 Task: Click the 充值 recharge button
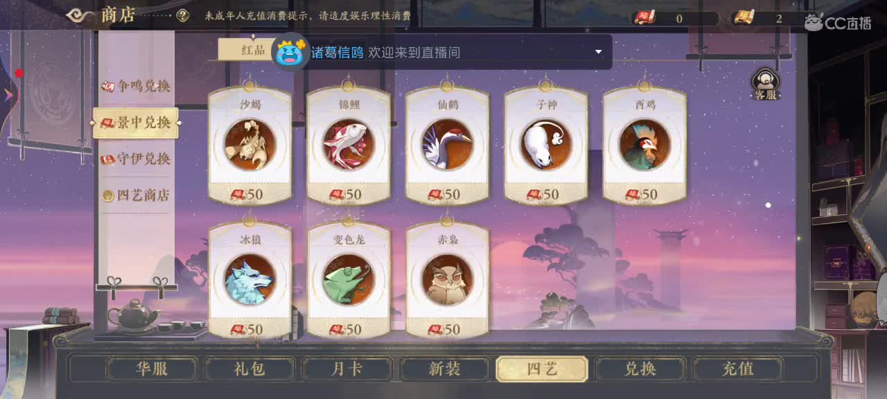tap(738, 369)
